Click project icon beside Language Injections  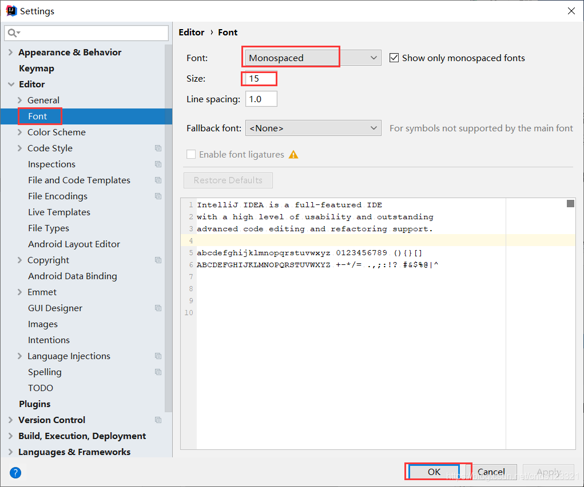coord(158,356)
